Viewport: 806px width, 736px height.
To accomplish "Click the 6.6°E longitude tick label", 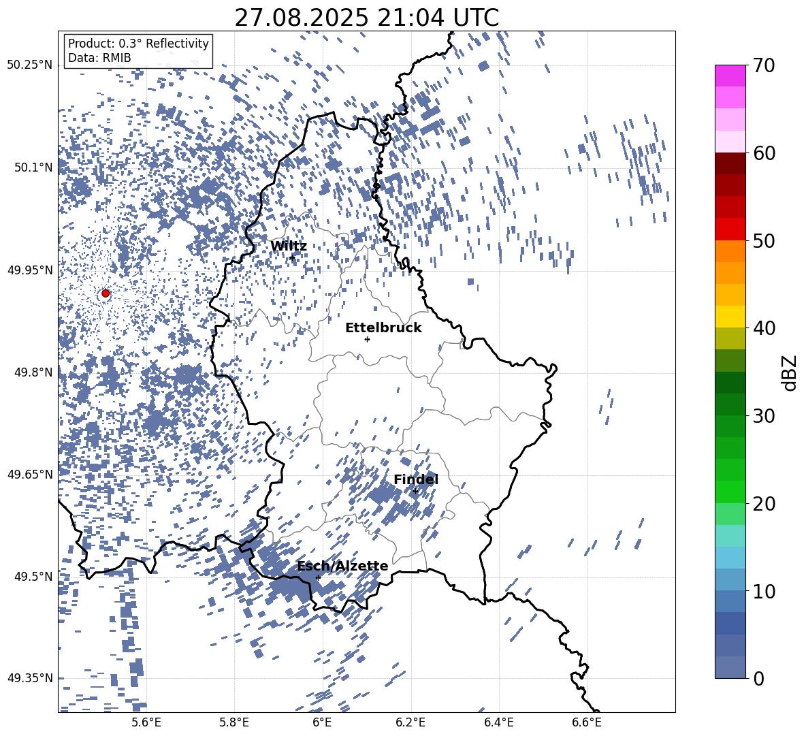I will 587,722.
